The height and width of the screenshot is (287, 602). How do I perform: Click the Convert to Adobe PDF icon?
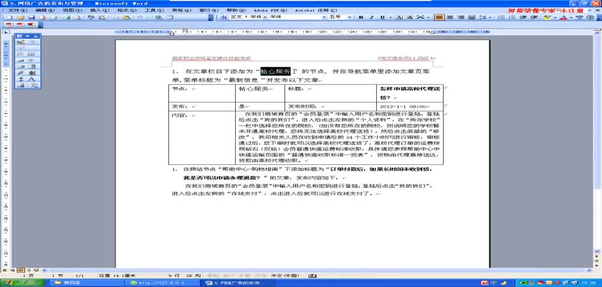coord(8,25)
